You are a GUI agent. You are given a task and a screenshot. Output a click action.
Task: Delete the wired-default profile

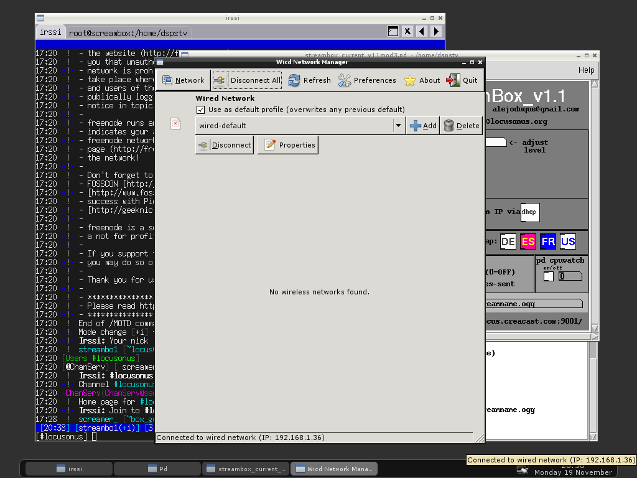tap(461, 126)
